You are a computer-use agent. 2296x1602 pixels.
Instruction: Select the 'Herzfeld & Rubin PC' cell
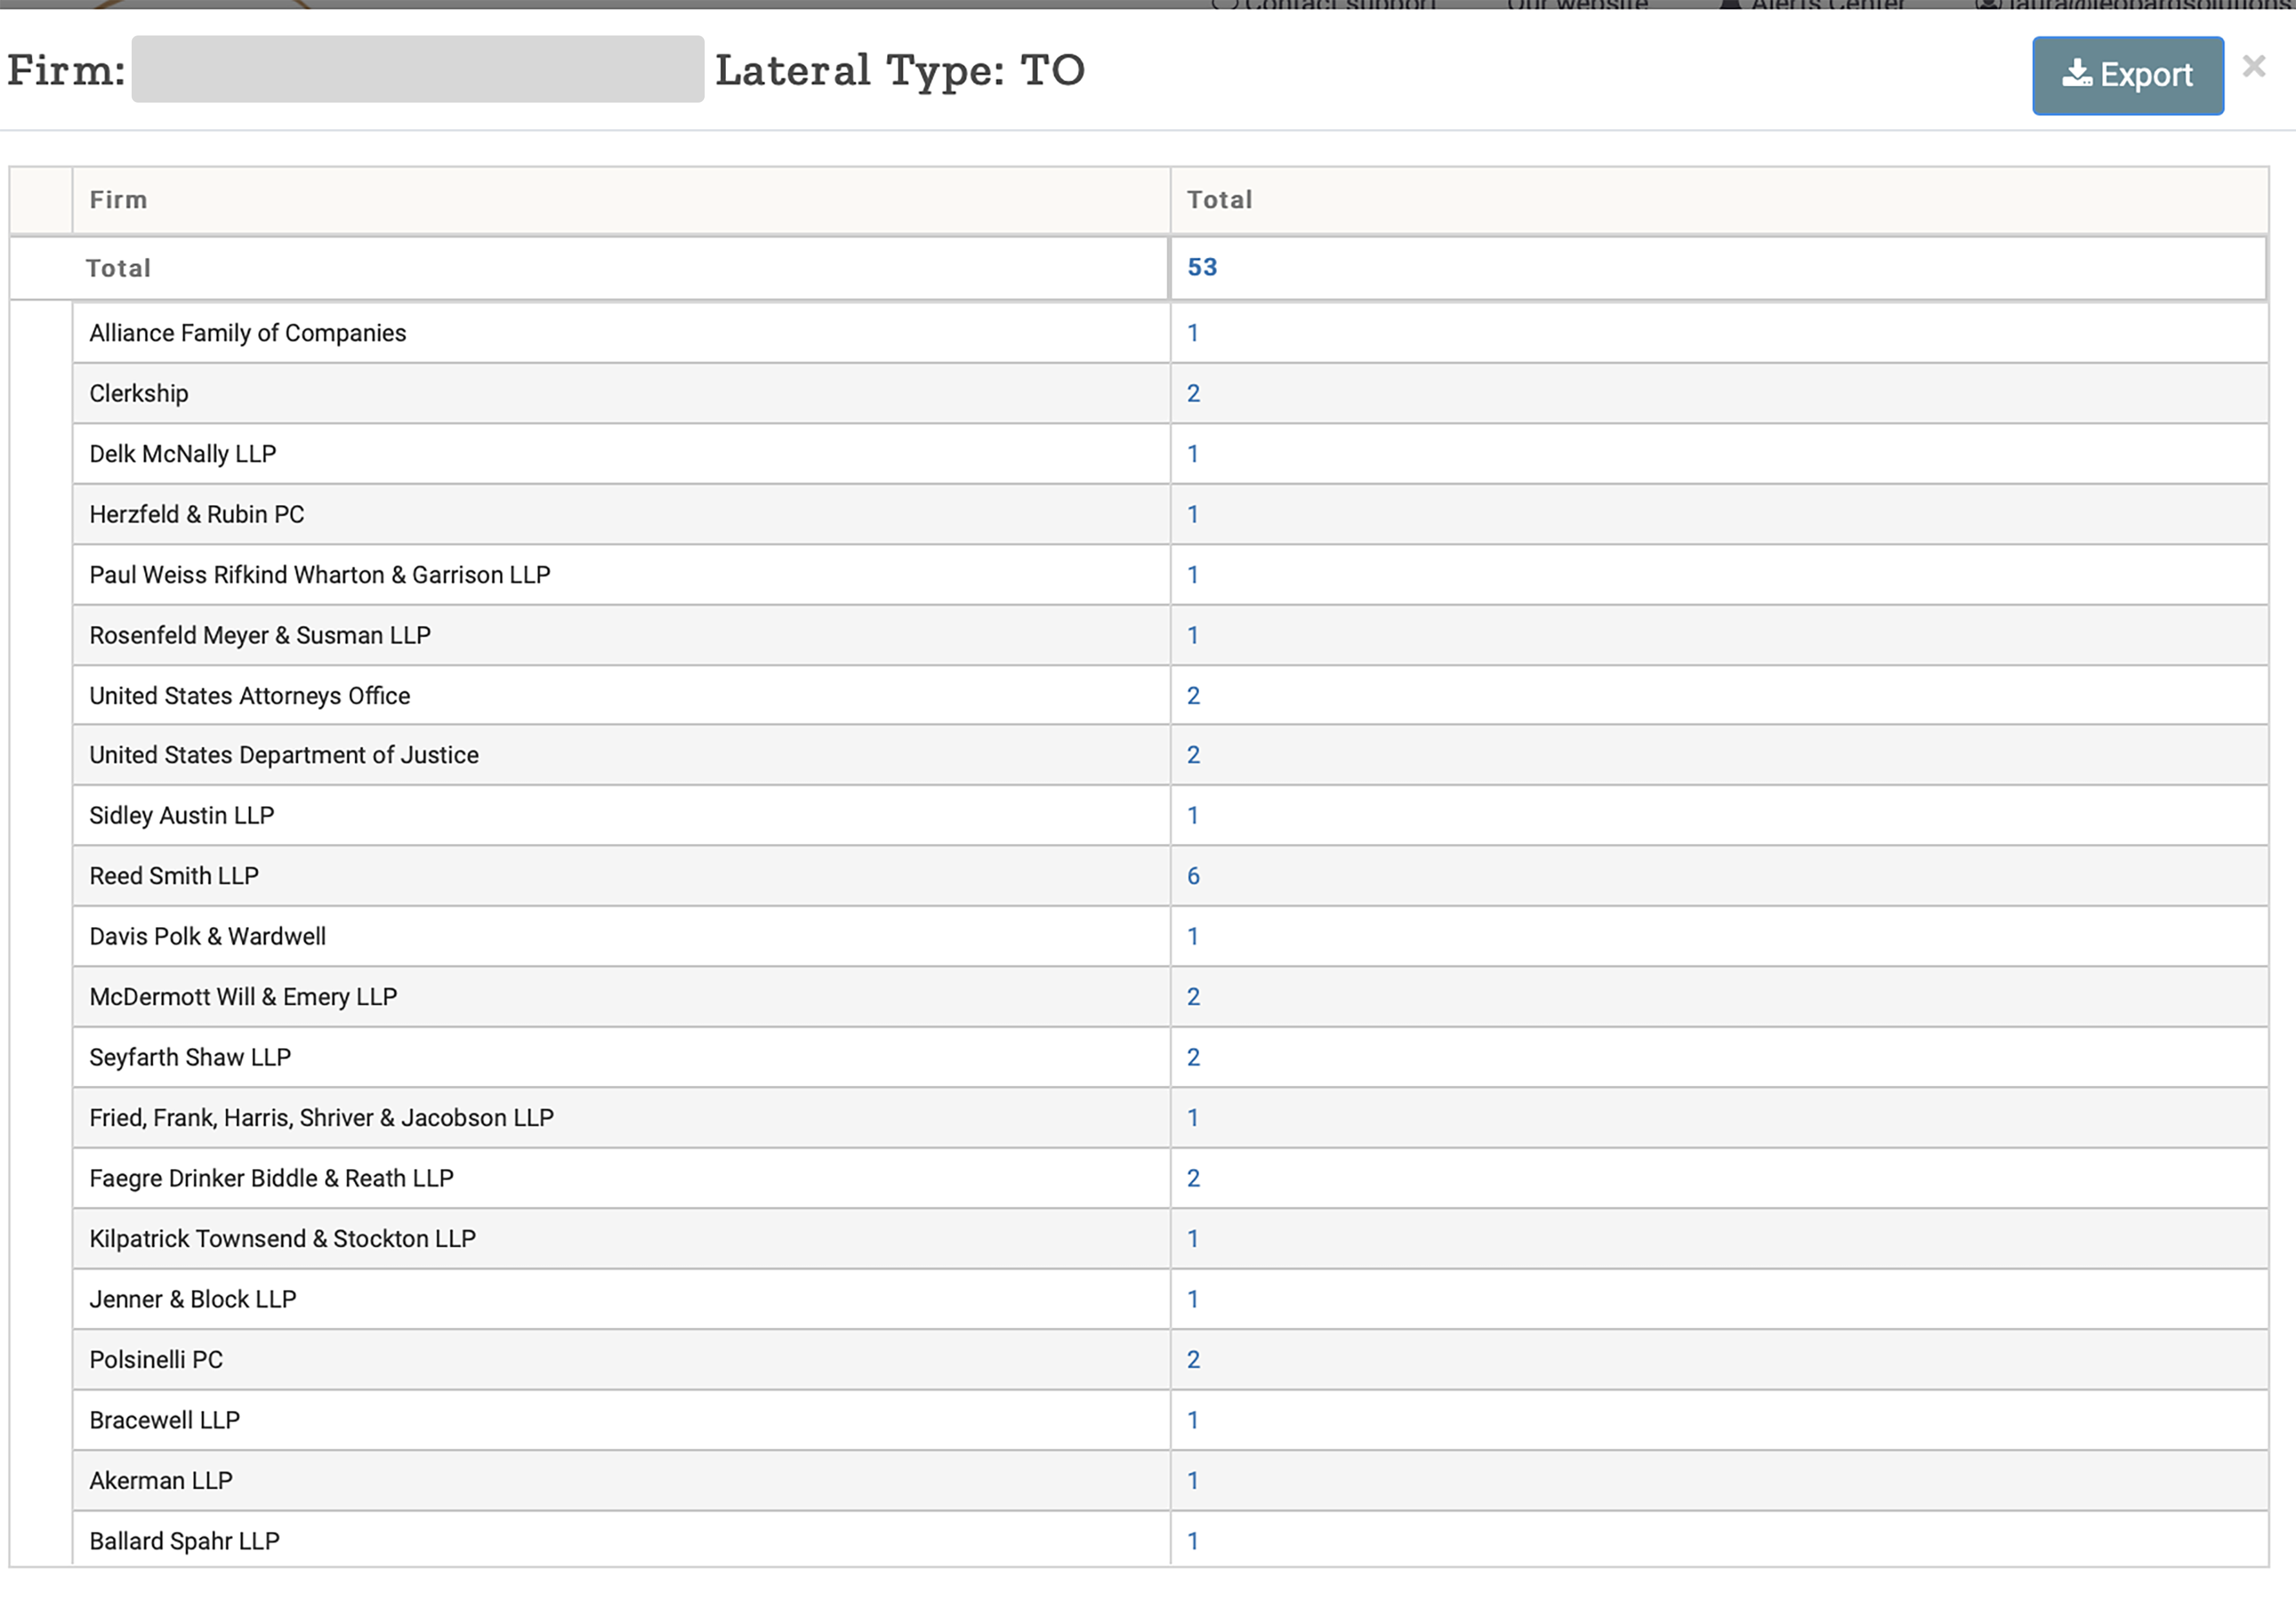tap(621, 514)
